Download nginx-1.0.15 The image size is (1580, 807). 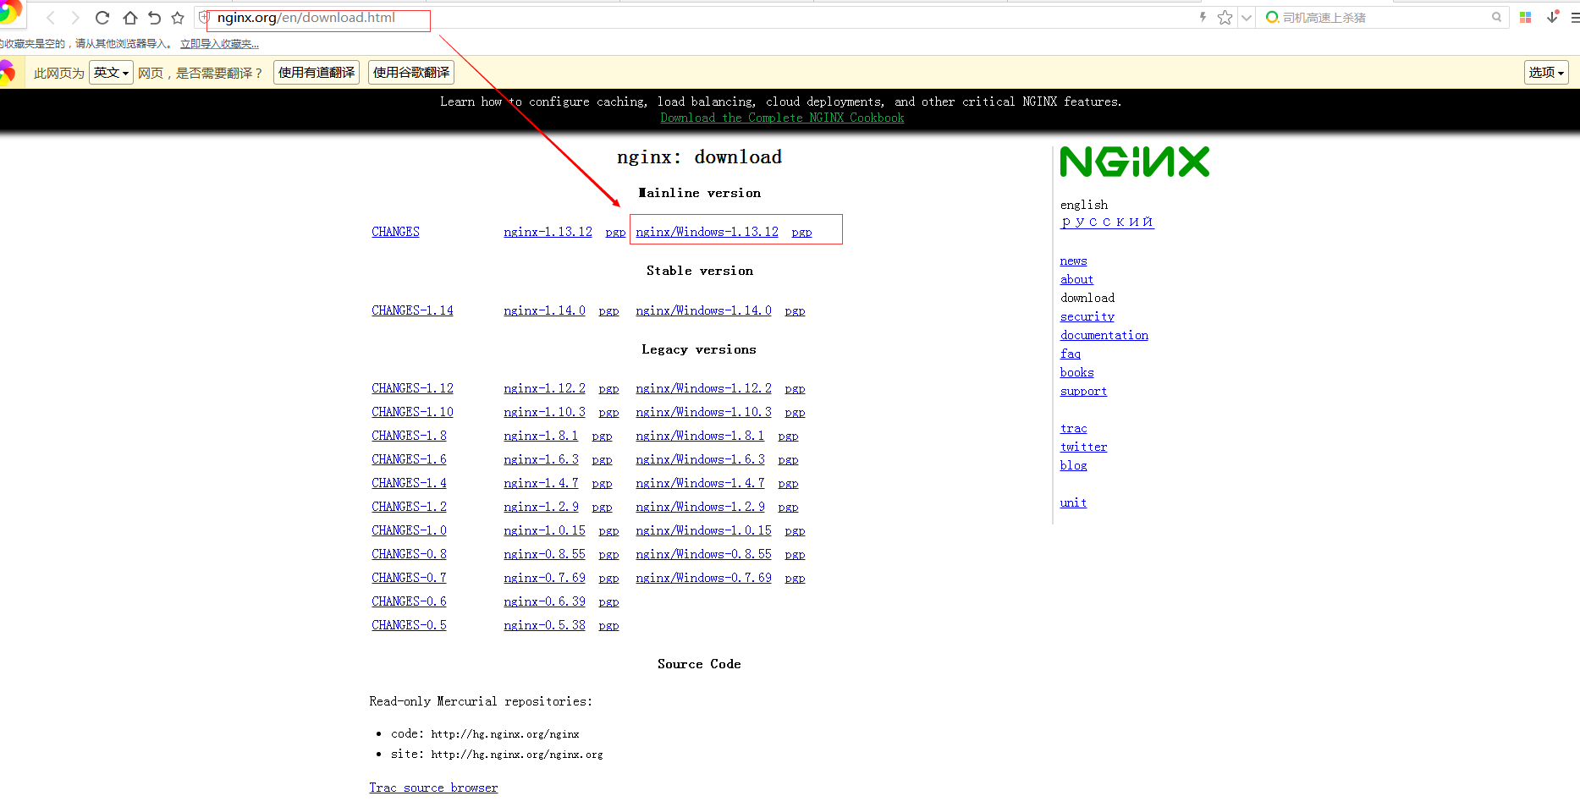point(544,530)
